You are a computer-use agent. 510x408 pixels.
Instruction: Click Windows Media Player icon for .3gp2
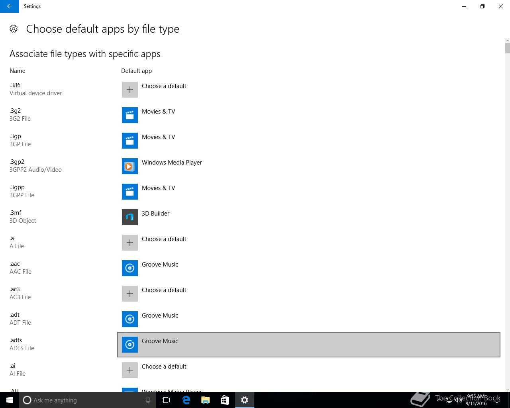130,166
